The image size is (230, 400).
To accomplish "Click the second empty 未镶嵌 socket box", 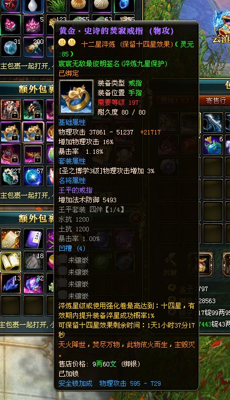I will (x=63, y=271).
